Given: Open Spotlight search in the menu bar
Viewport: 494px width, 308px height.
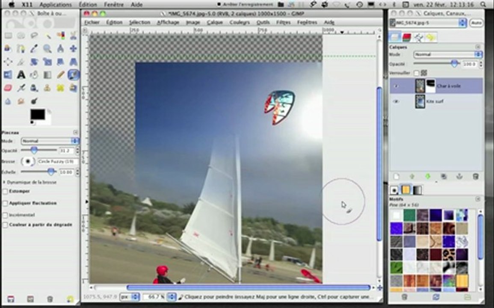Looking at the screenshot, I should click(484, 4).
